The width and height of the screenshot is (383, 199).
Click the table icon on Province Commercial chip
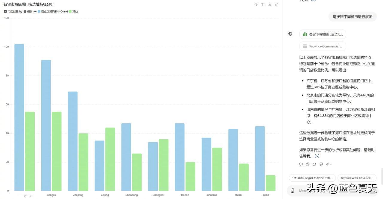point(305,46)
